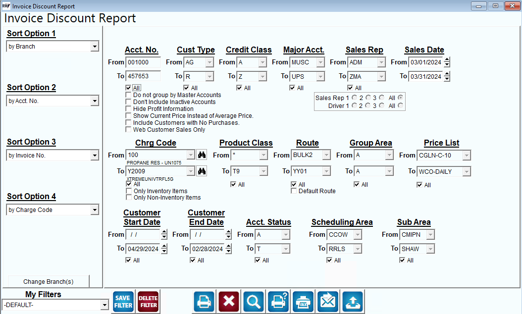Click the Acct. No. From input field

pyautogui.click(x=143, y=62)
